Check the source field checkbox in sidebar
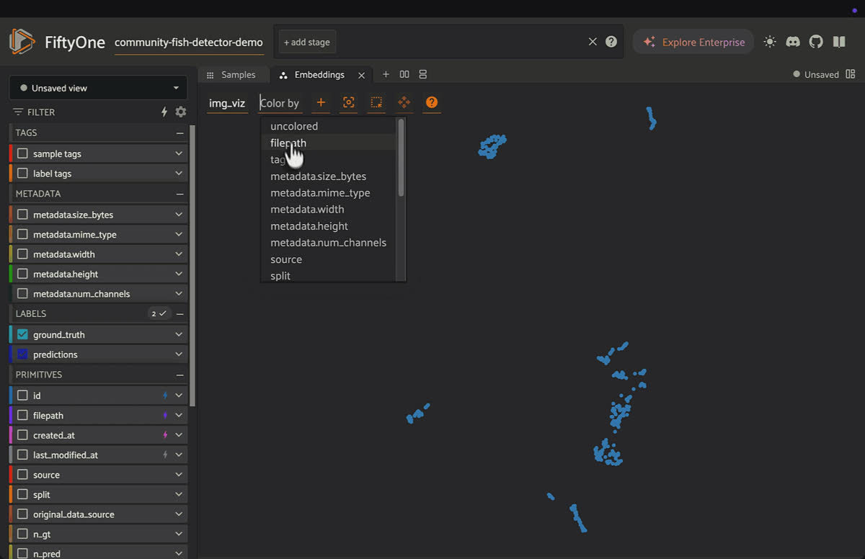 (22, 475)
